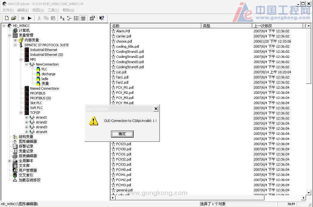
Task: Select the cooling_title.pdl file
Action: (128, 46)
